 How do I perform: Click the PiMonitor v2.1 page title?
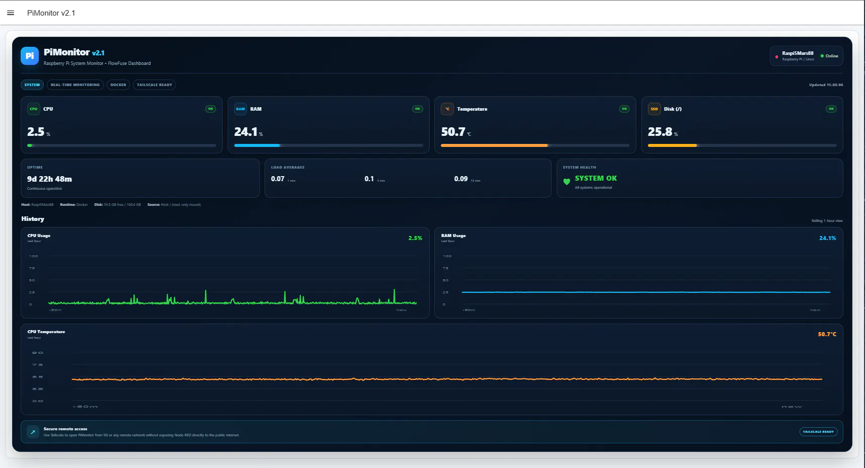point(51,13)
